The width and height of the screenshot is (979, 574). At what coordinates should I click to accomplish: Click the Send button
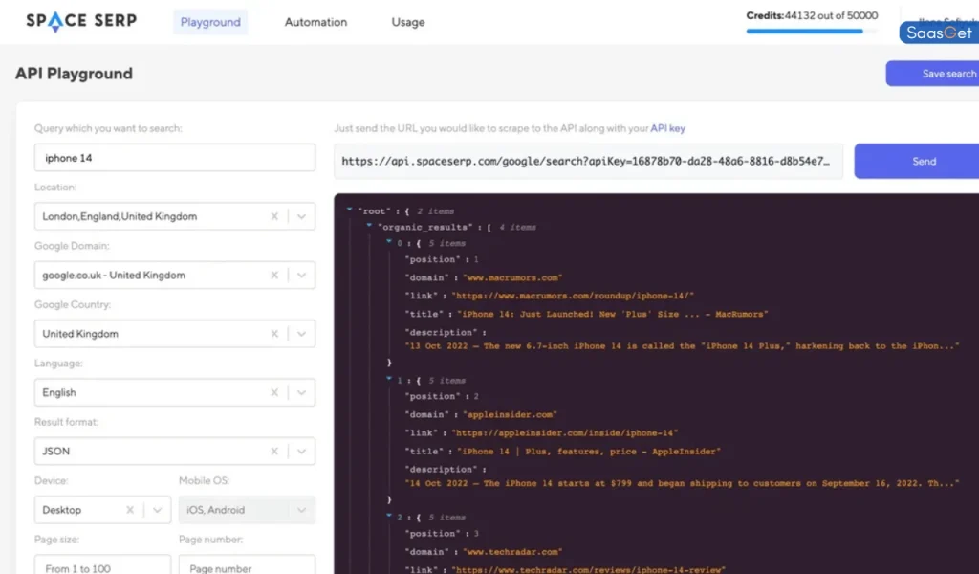click(917, 161)
